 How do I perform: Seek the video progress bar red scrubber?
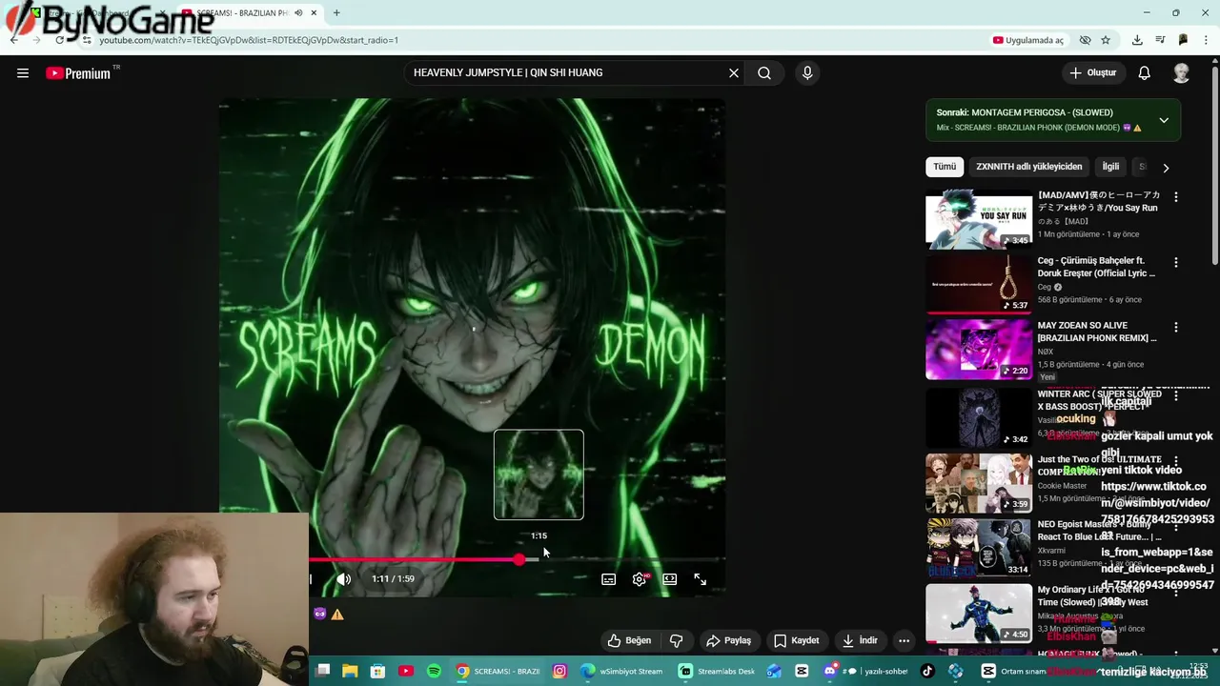(x=518, y=559)
